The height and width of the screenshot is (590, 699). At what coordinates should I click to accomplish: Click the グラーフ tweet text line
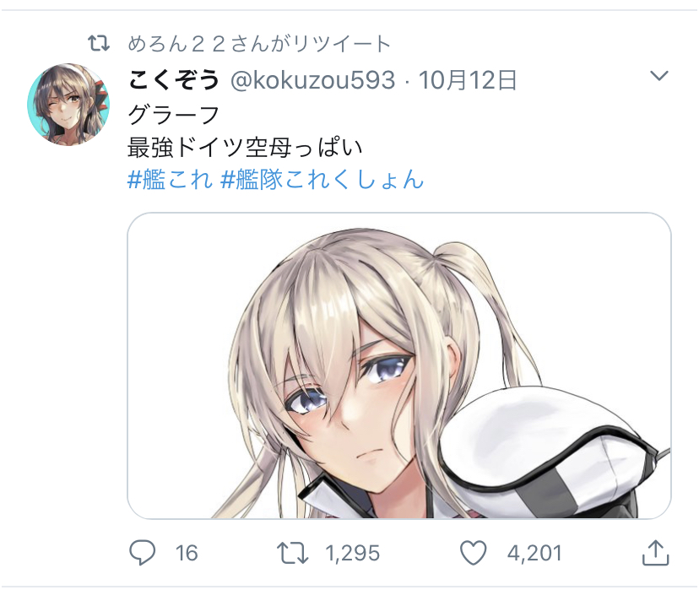tap(173, 114)
